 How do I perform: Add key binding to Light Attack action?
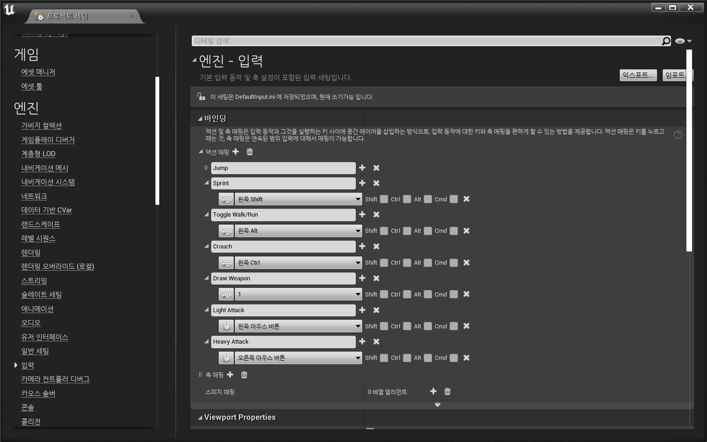pos(362,310)
